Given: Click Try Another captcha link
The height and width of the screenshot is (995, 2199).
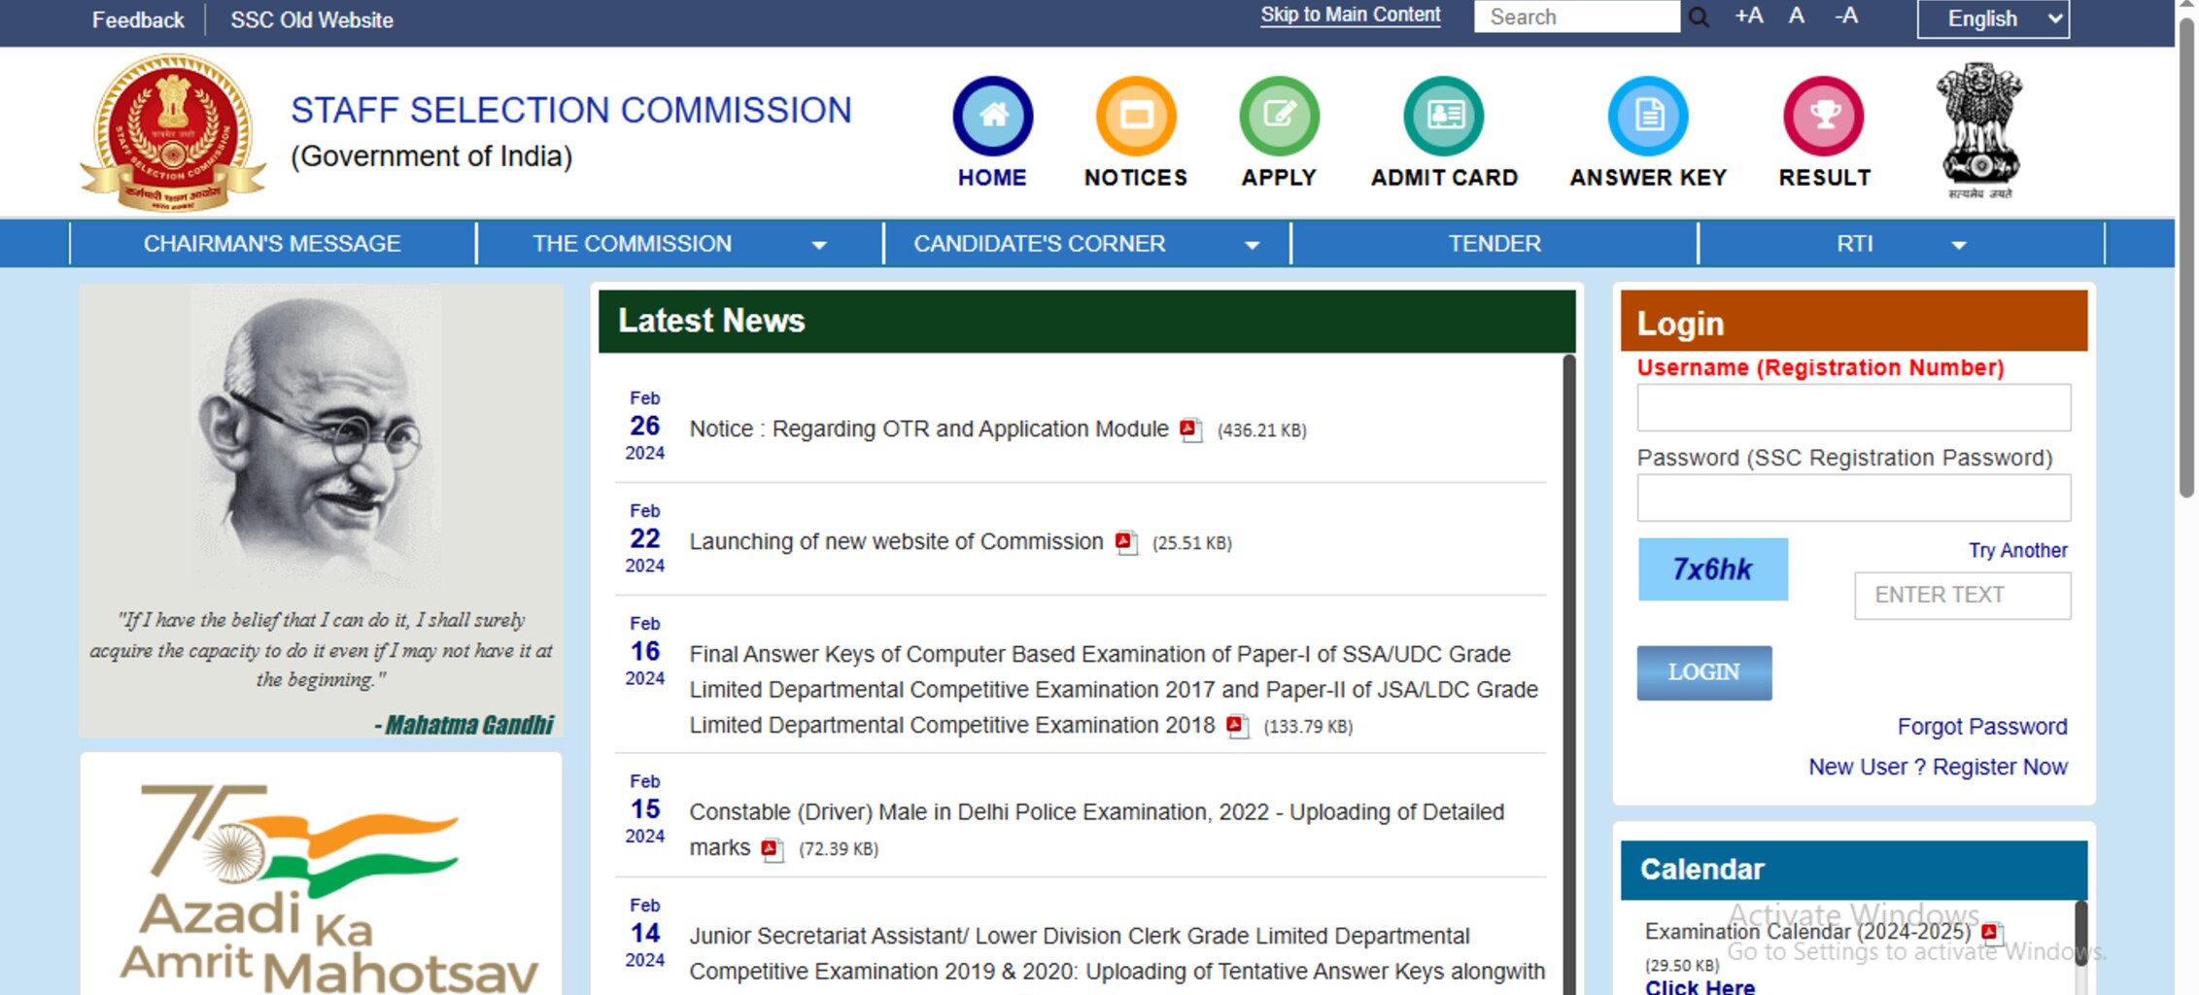Looking at the screenshot, I should [2017, 550].
